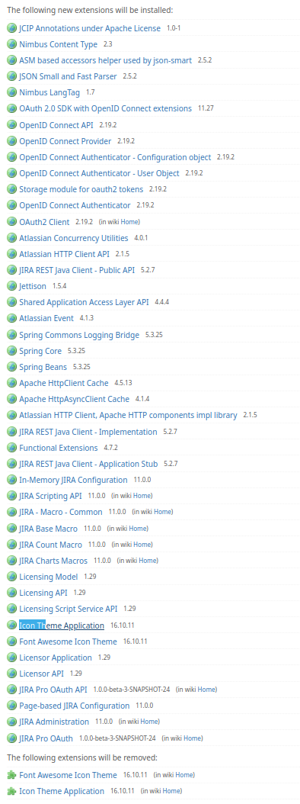Click the globe icon beside Licensing Model

(11, 577)
